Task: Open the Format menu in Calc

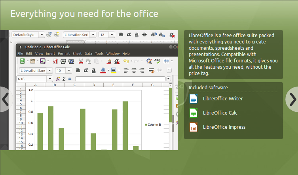Action: (x=64, y=53)
